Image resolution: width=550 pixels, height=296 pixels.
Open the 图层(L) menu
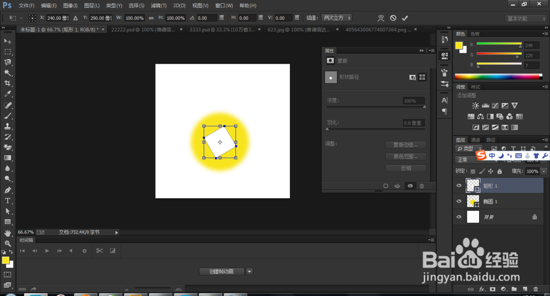coord(92,5)
